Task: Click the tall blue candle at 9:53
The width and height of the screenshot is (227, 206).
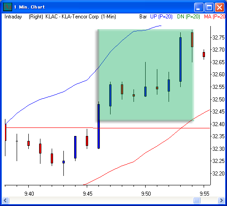Action: (180, 59)
